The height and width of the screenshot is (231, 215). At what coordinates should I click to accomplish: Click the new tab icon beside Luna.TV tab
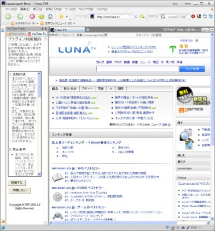pos(87,30)
